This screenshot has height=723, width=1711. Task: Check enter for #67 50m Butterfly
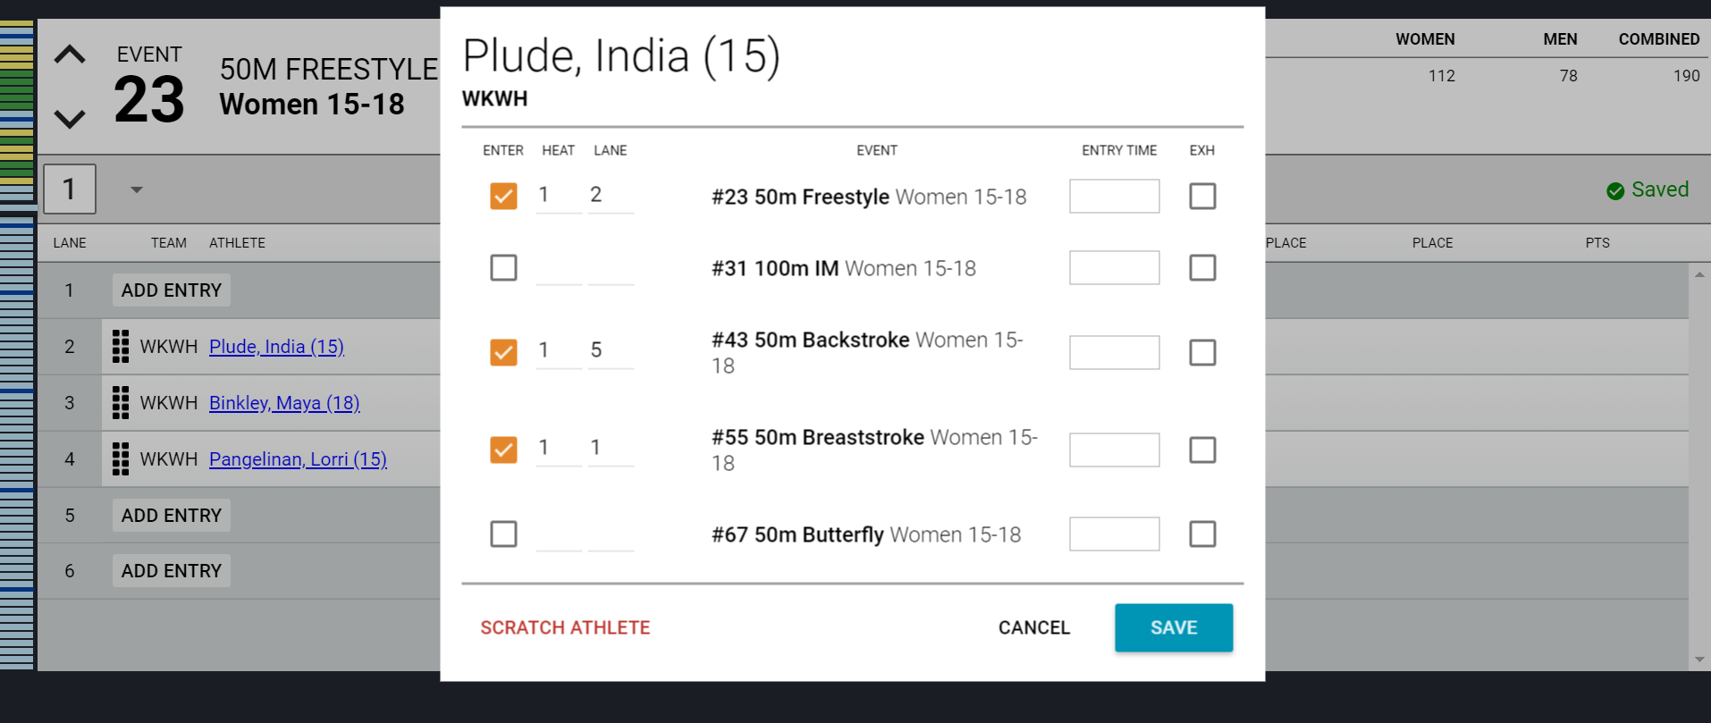(x=503, y=534)
